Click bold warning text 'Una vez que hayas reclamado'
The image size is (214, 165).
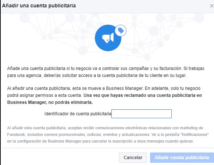(115, 95)
